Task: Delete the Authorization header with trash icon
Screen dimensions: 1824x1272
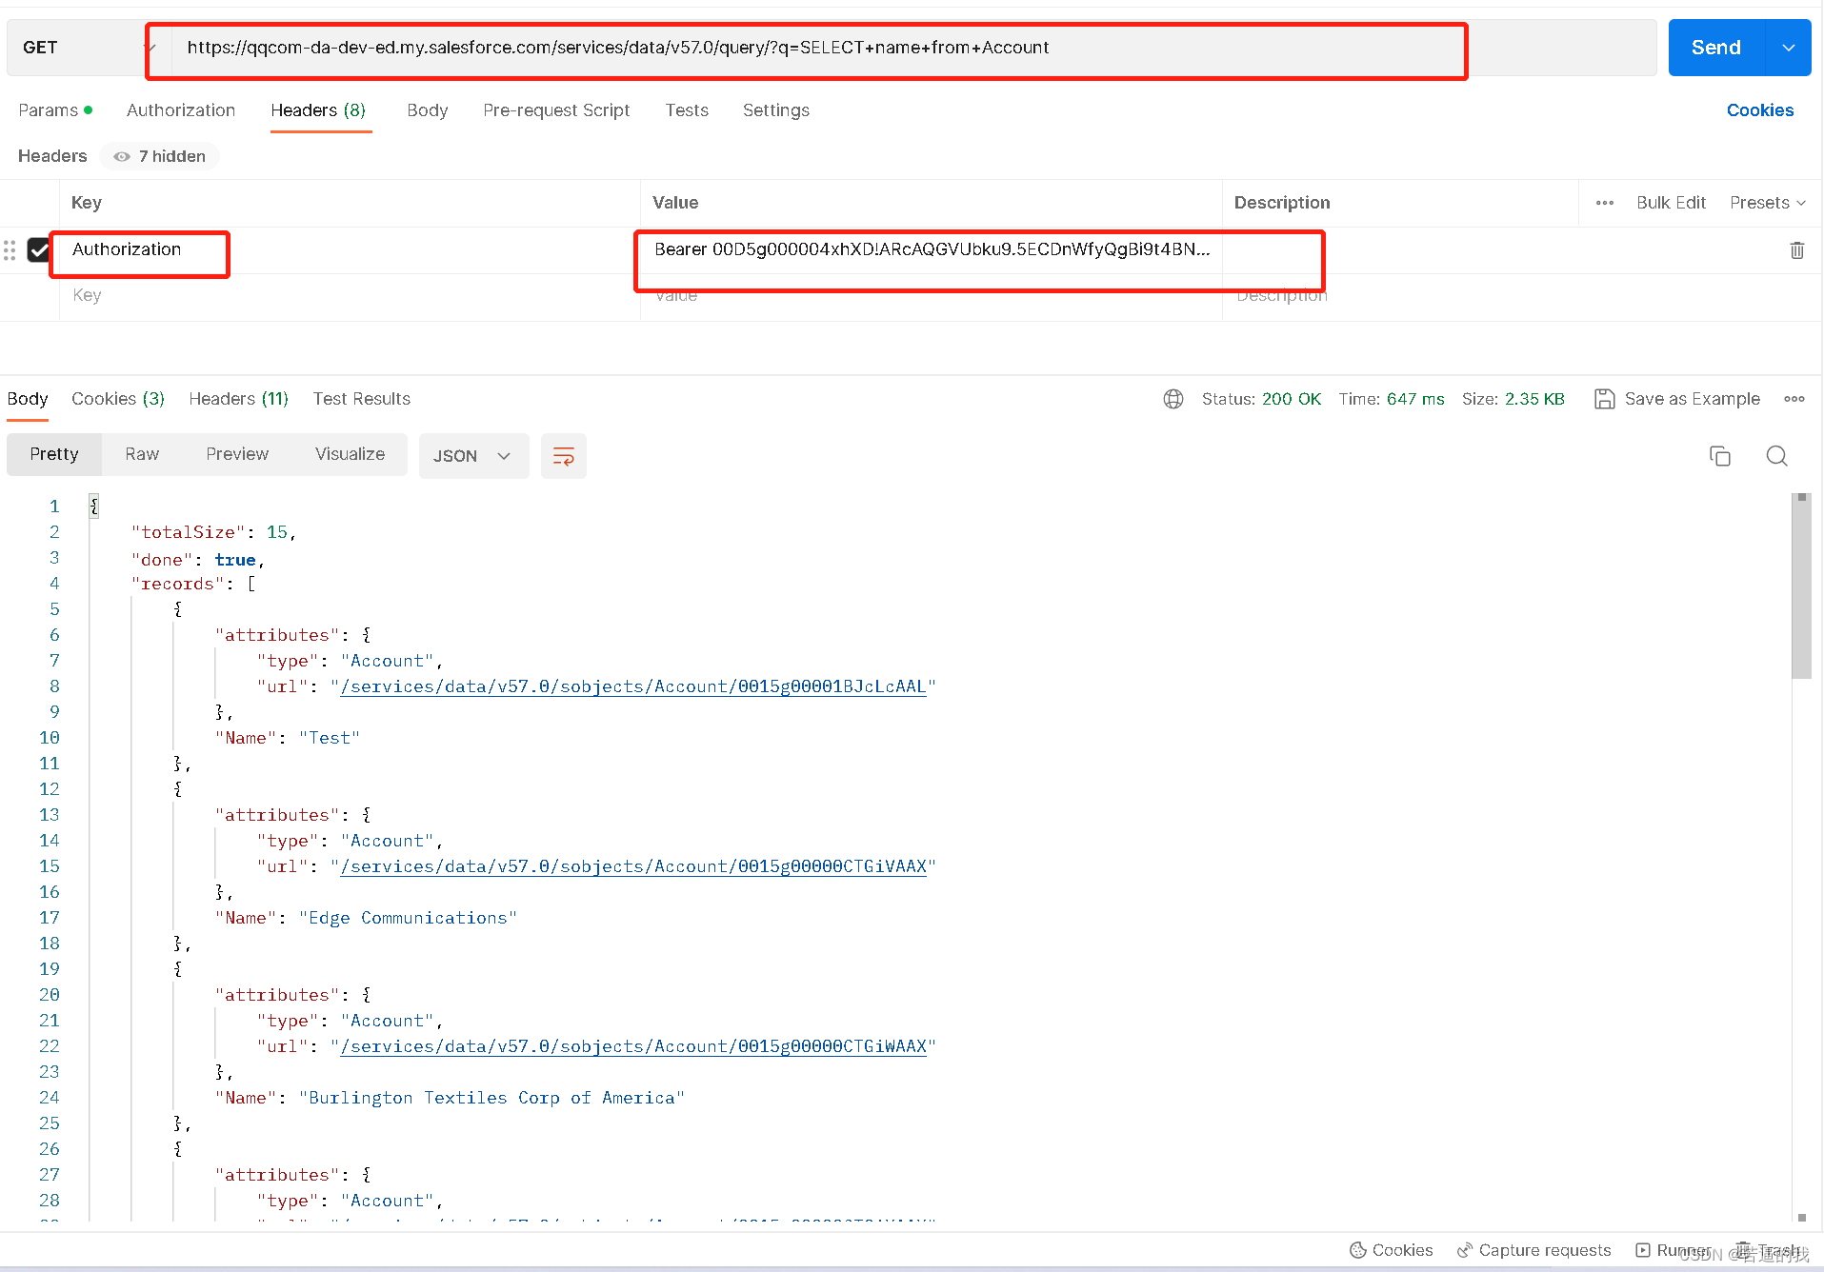Action: [1797, 249]
